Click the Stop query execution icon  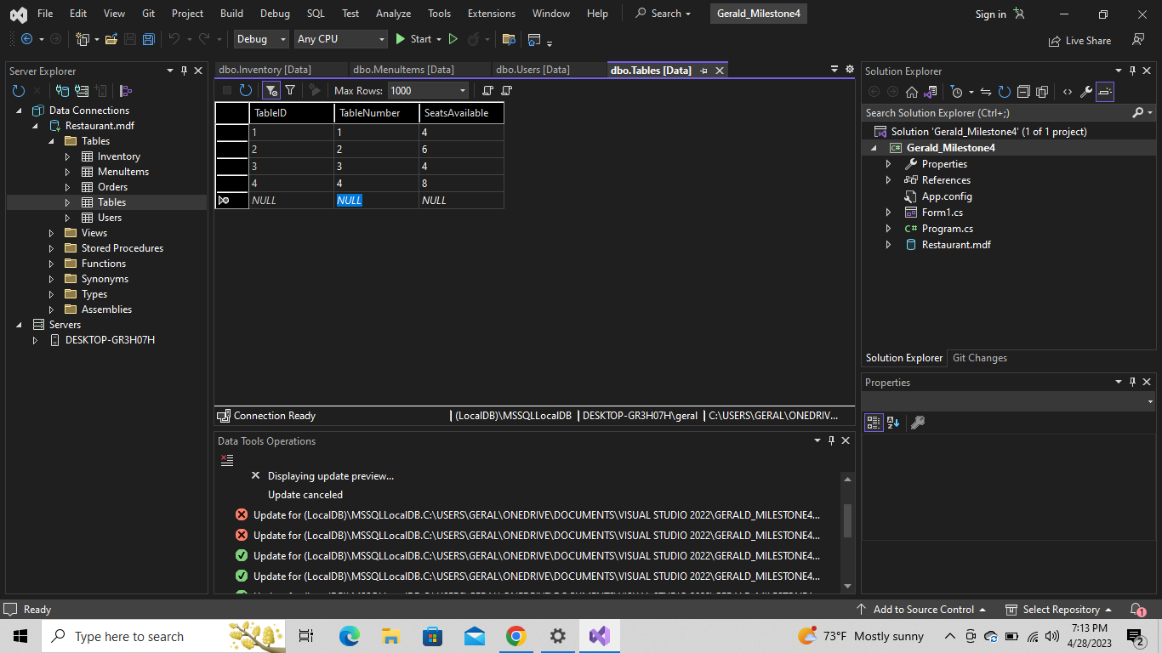[x=226, y=90]
